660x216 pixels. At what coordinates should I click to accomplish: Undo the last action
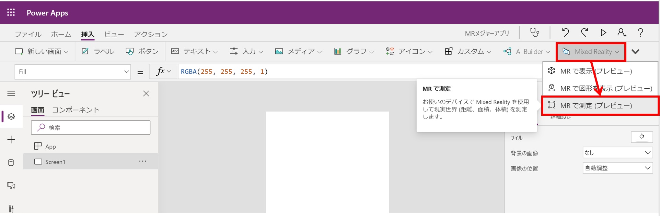[x=565, y=33]
